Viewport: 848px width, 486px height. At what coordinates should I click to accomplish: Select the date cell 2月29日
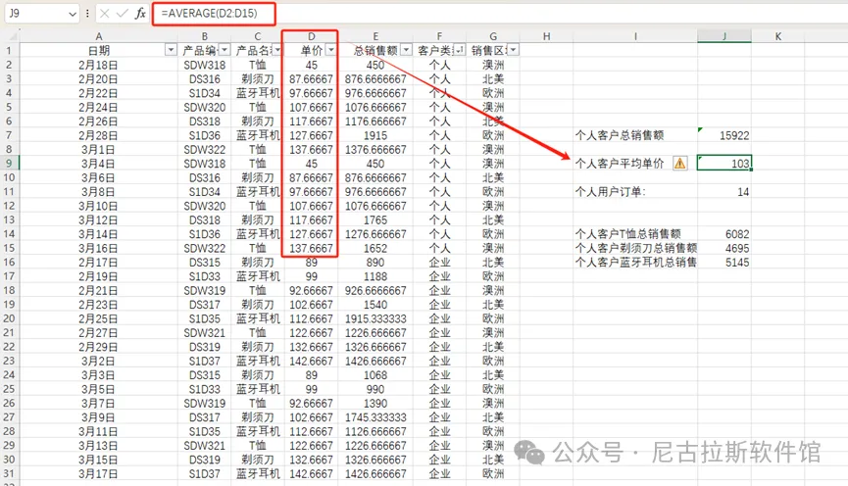coord(98,347)
